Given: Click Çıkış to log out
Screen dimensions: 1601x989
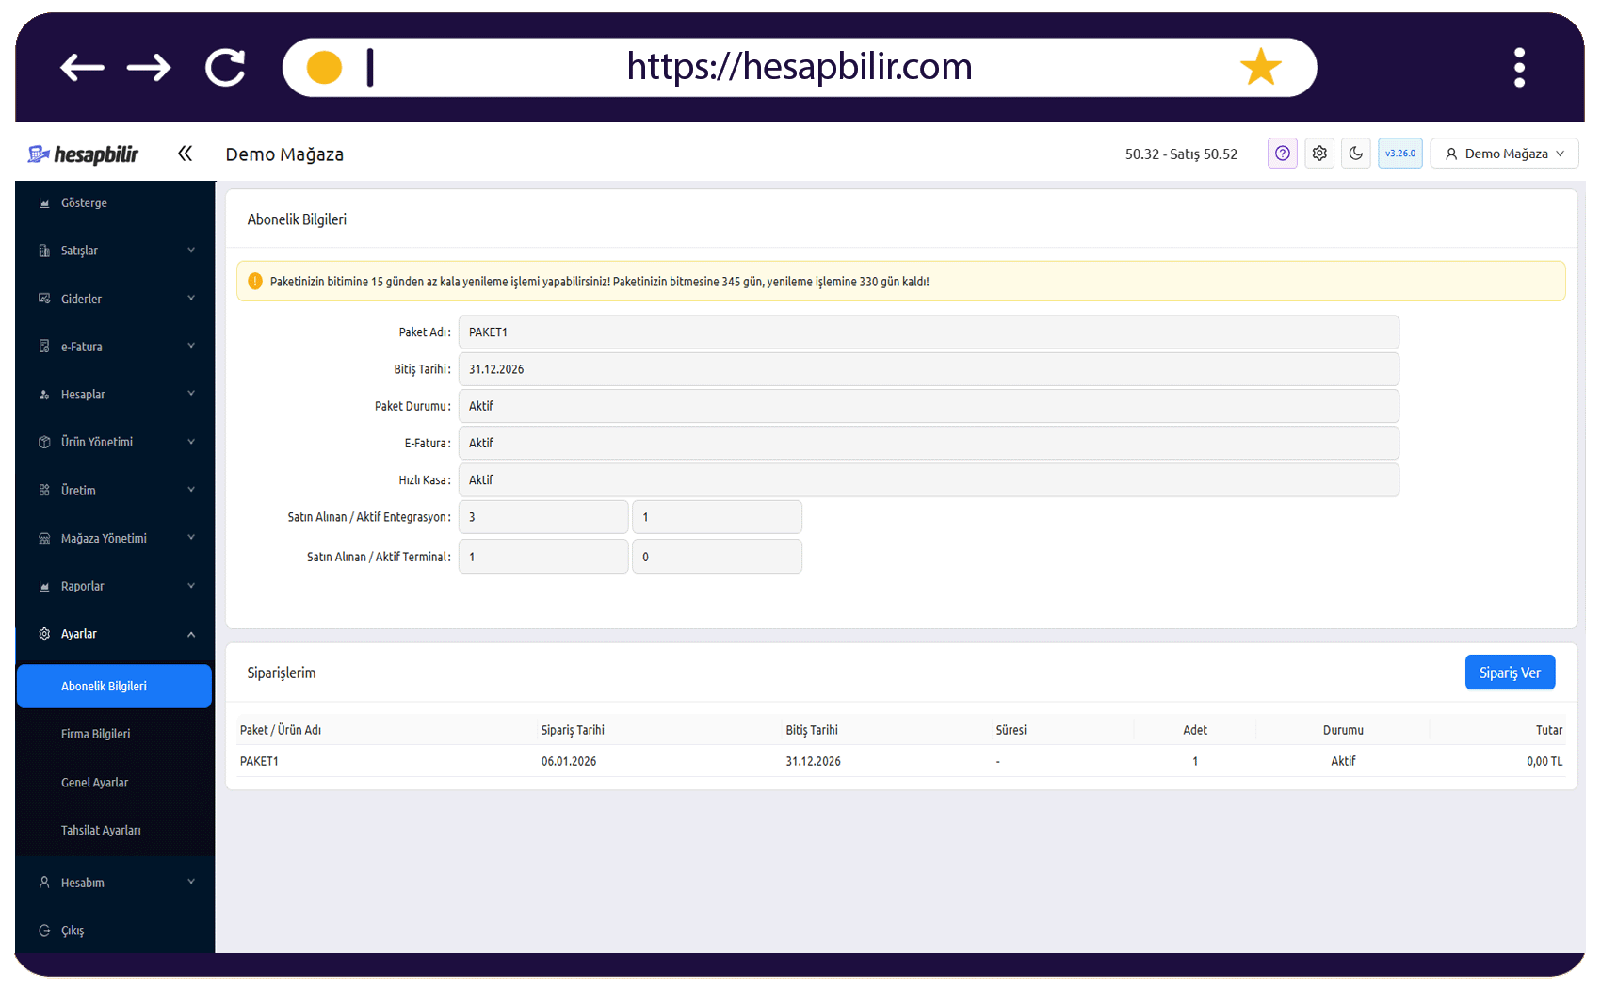Looking at the screenshot, I should 73,931.
